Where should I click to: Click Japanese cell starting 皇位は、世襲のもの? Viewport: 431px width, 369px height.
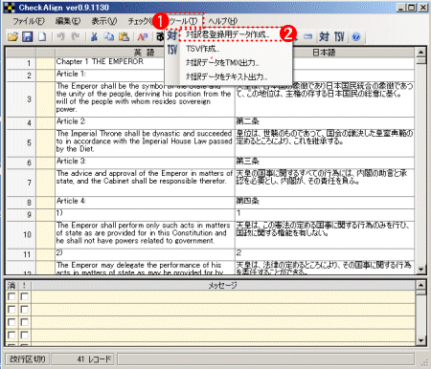(x=325, y=142)
